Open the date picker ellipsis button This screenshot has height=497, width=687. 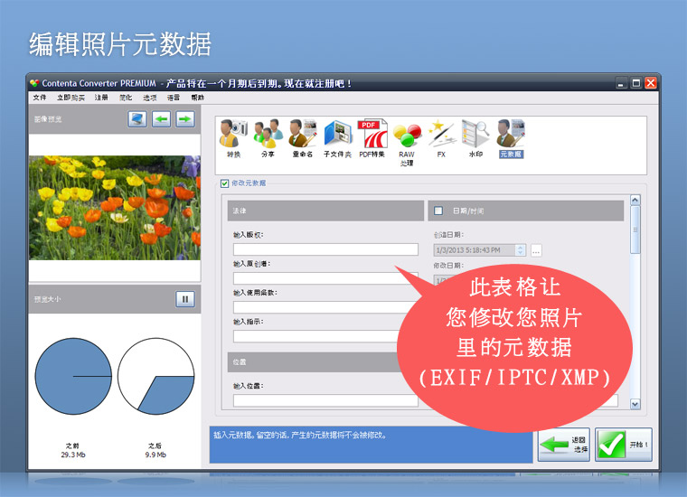[x=536, y=250]
